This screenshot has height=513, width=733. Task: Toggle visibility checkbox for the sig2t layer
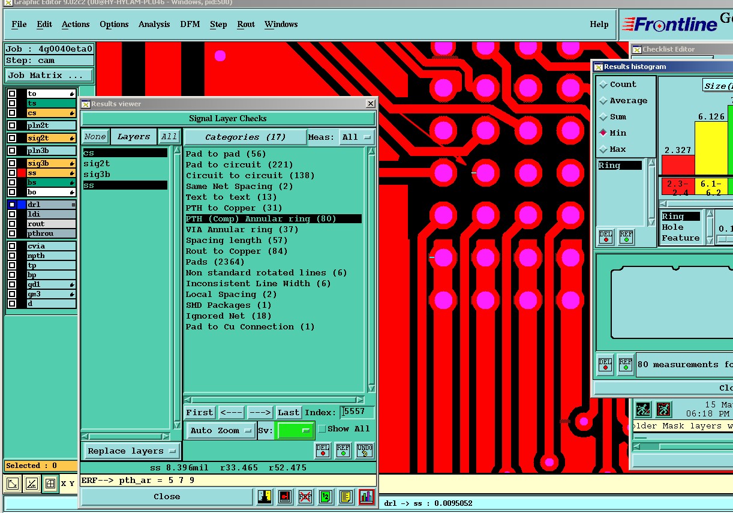[12, 138]
